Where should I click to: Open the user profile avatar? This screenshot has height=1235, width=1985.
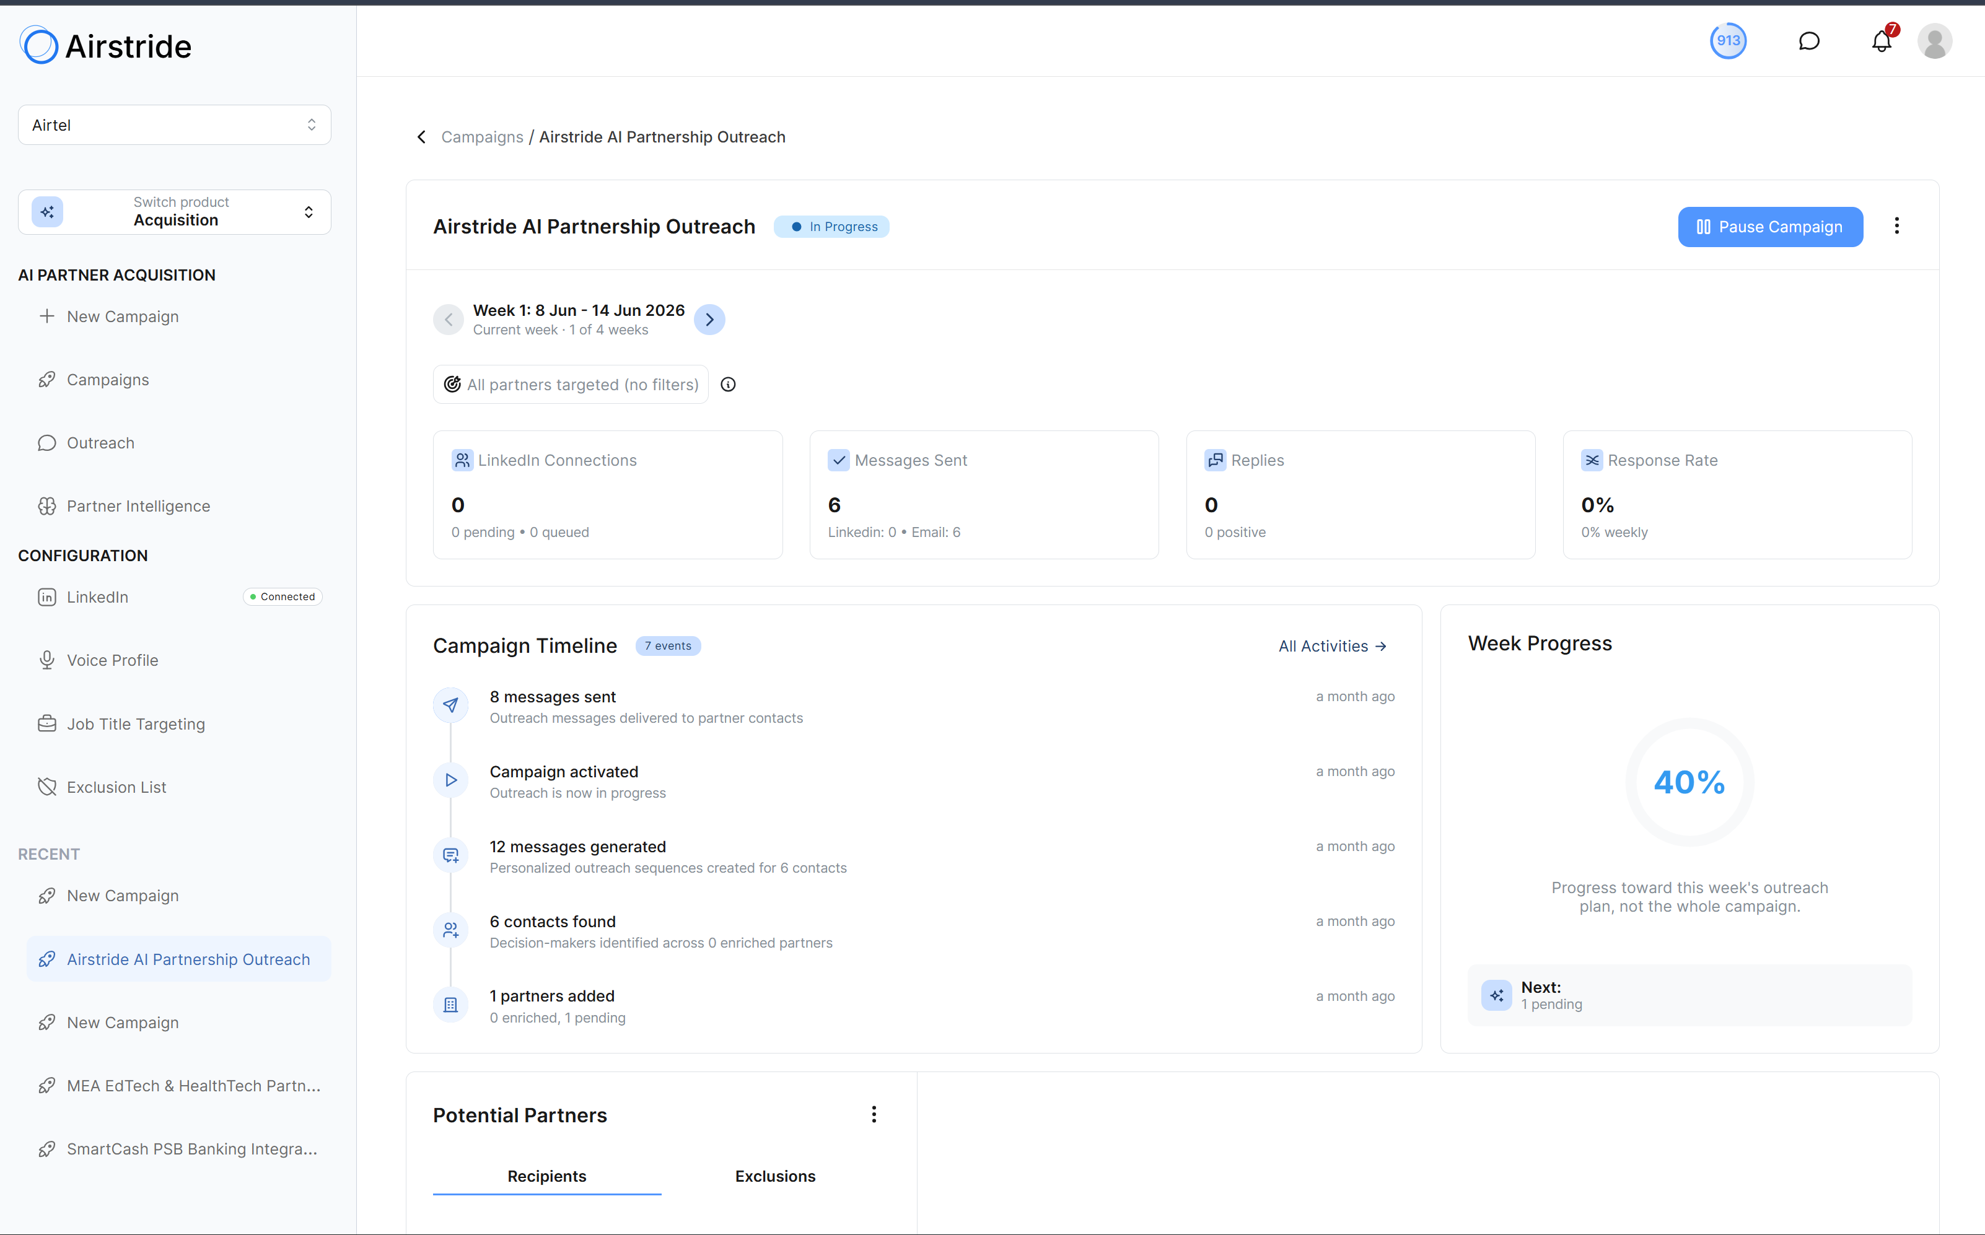[1934, 41]
